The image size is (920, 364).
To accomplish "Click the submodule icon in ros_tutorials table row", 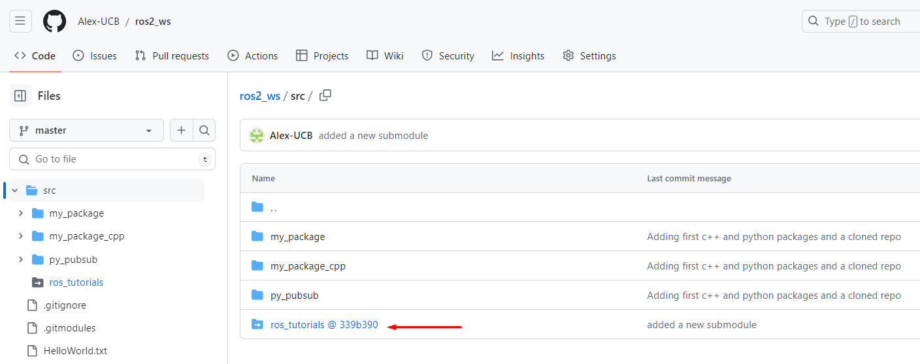I will [x=257, y=325].
